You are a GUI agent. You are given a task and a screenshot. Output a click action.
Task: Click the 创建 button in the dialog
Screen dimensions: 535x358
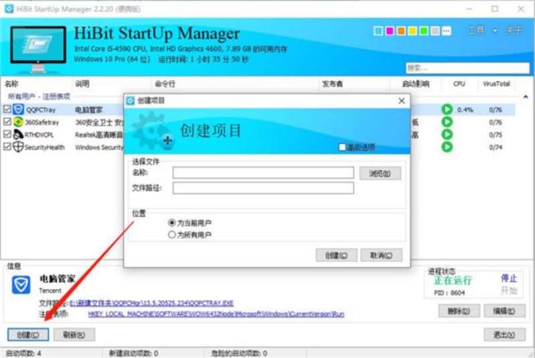pos(336,255)
